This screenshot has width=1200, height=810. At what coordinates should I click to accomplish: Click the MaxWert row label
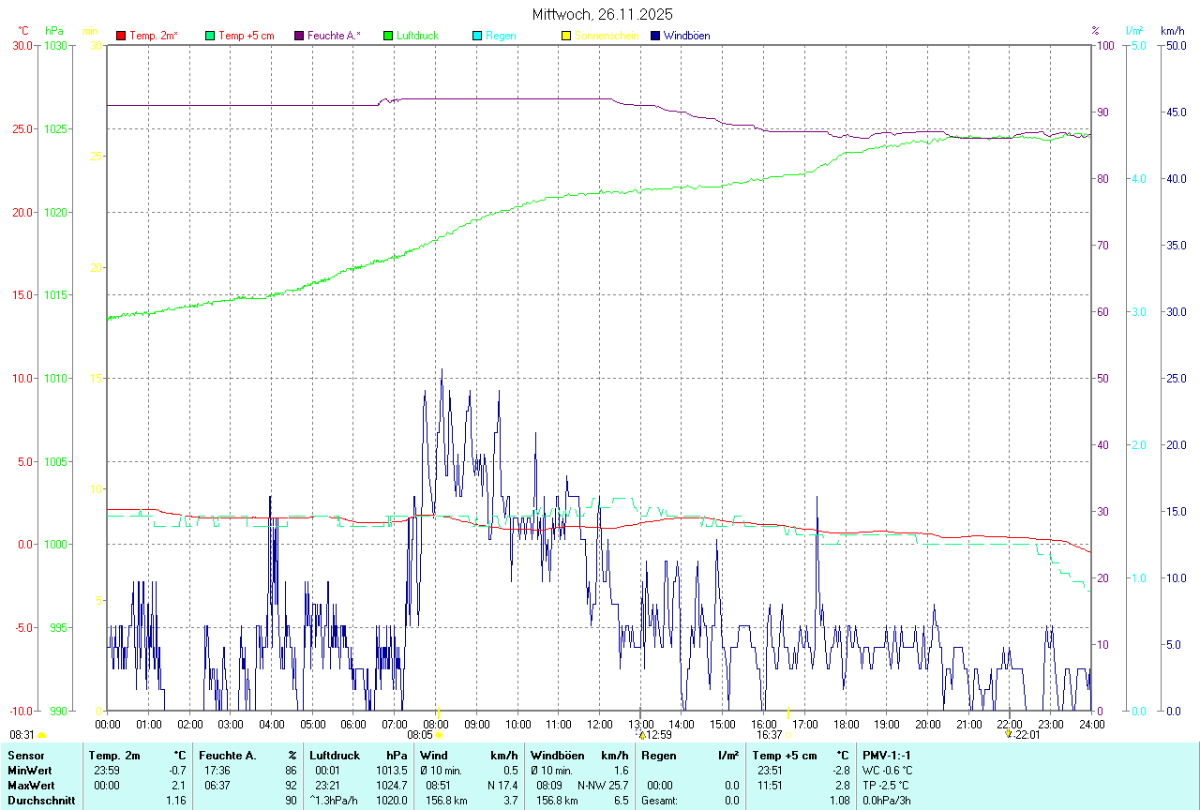coord(30,786)
